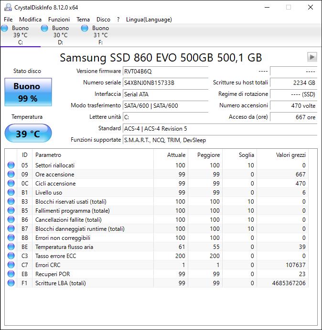Click status orb for Tasso errore ECC row
322x330 pixels.
tap(11, 256)
